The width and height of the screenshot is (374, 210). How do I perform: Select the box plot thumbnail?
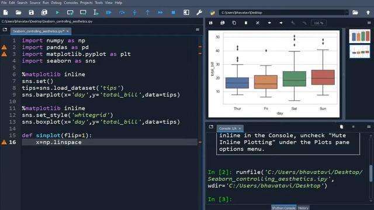click(360, 51)
